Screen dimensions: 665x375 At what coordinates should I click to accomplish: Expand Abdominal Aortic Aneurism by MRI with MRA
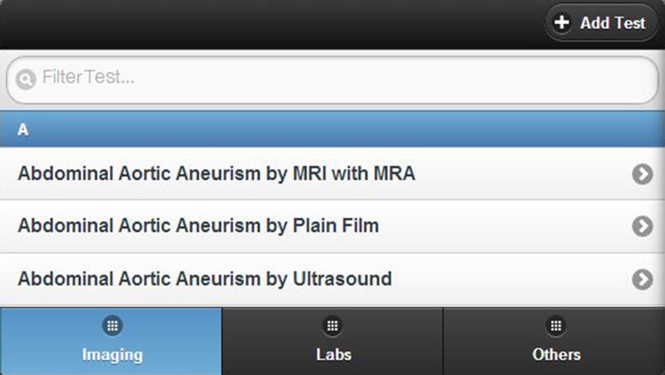[332, 174]
